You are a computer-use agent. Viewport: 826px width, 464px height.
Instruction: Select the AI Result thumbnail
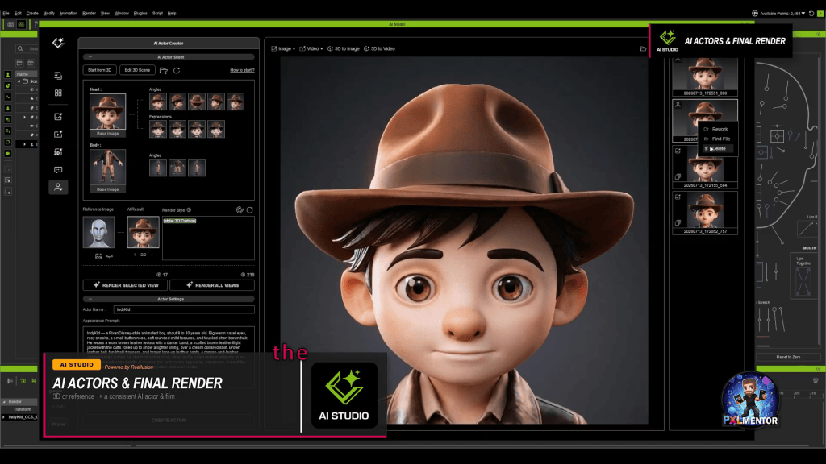143,232
